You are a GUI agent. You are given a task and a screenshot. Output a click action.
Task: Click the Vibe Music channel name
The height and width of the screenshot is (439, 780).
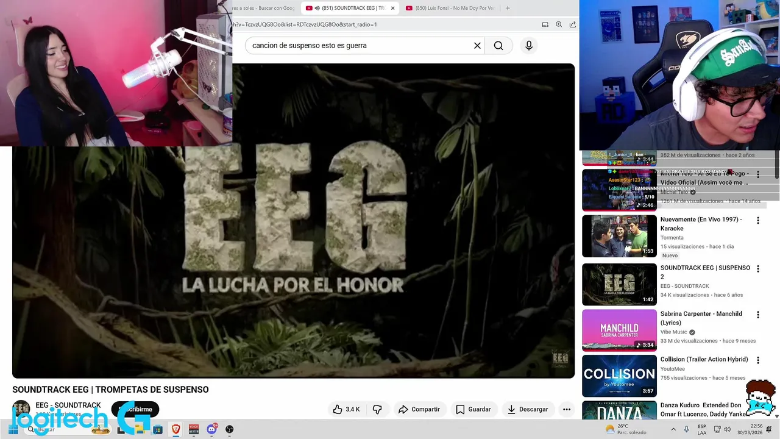(x=673, y=332)
